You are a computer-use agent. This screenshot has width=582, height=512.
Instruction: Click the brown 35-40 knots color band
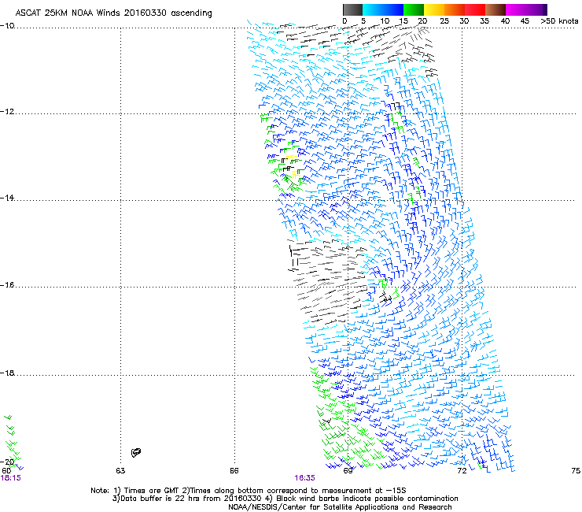495,9
